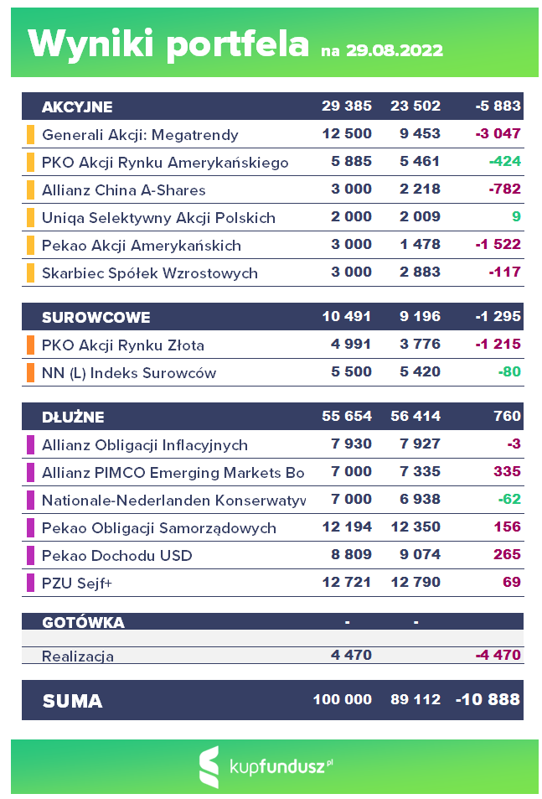Click the dark orange marker beside PKO Akcji Rynku Złota
This screenshot has height=799, width=542.
30,345
